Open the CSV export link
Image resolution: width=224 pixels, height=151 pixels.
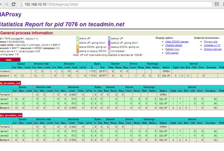pos(172,53)
